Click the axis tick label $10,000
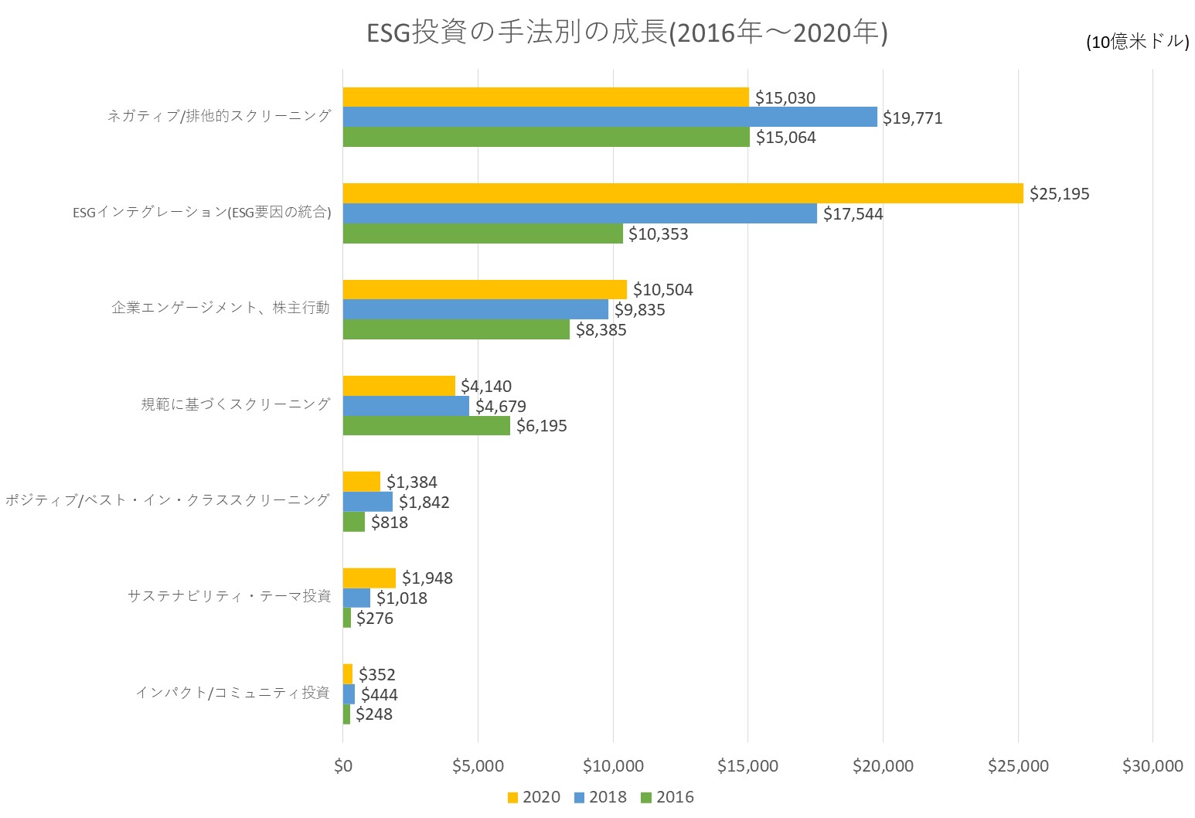The width and height of the screenshot is (1195, 818). pyautogui.click(x=613, y=766)
